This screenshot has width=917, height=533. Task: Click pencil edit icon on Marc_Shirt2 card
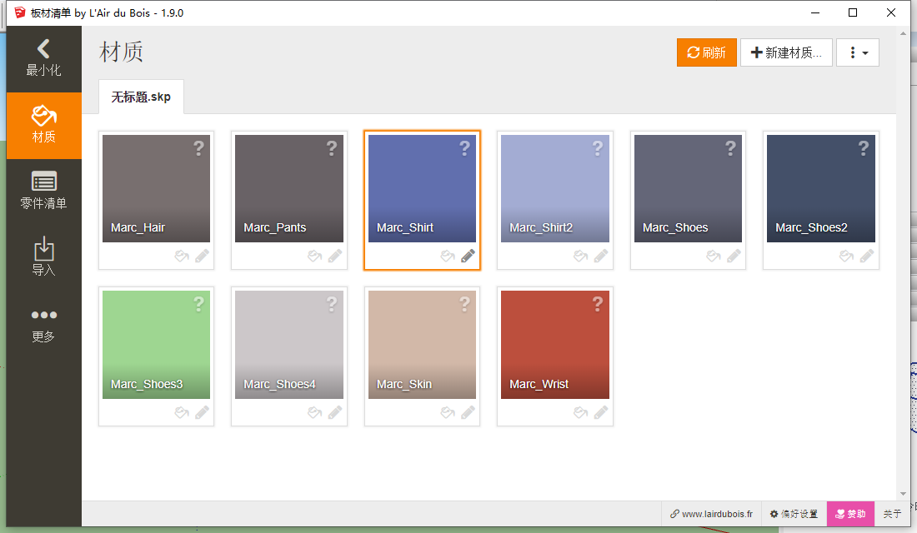point(601,256)
